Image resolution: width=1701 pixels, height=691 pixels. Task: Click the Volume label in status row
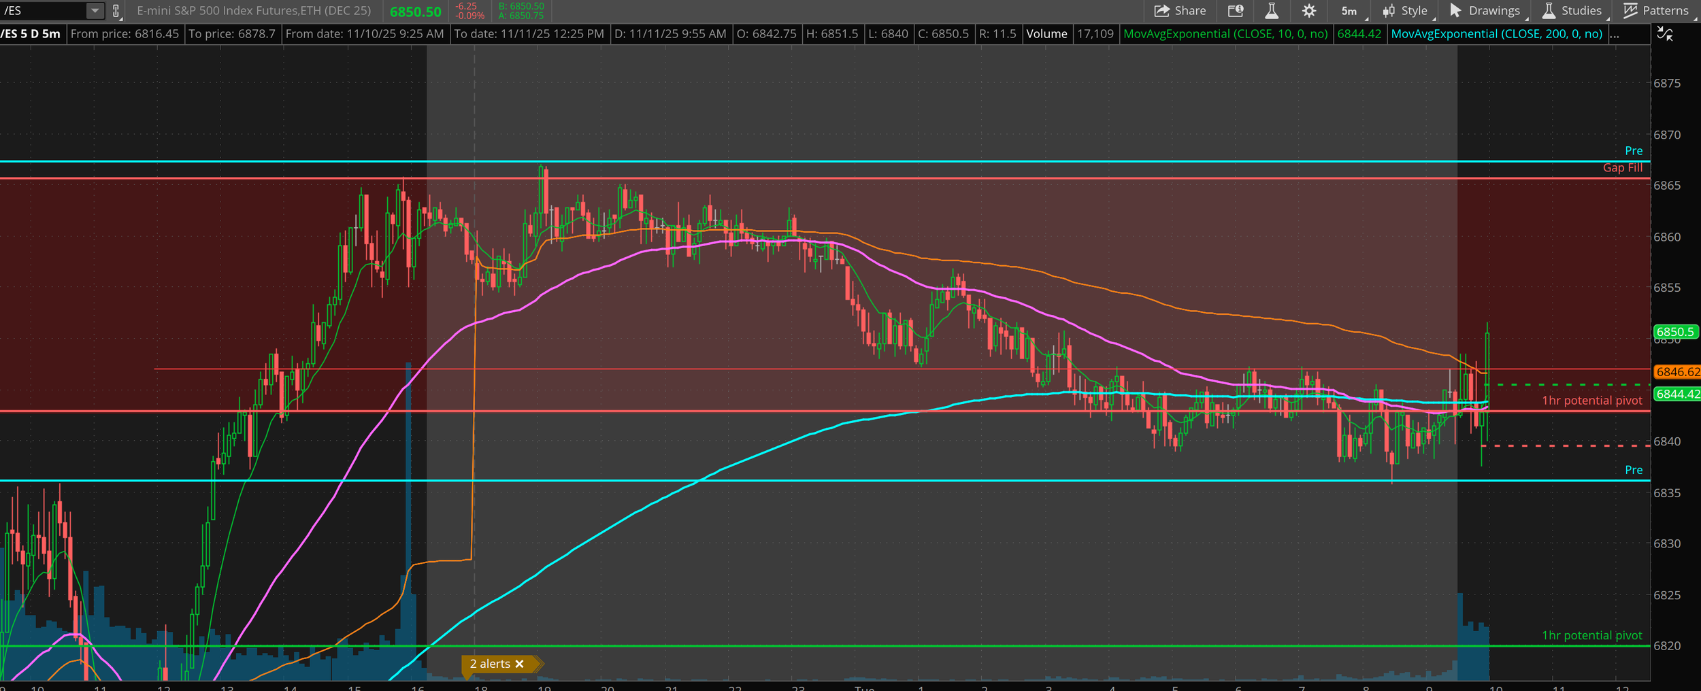(x=1046, y=34)
